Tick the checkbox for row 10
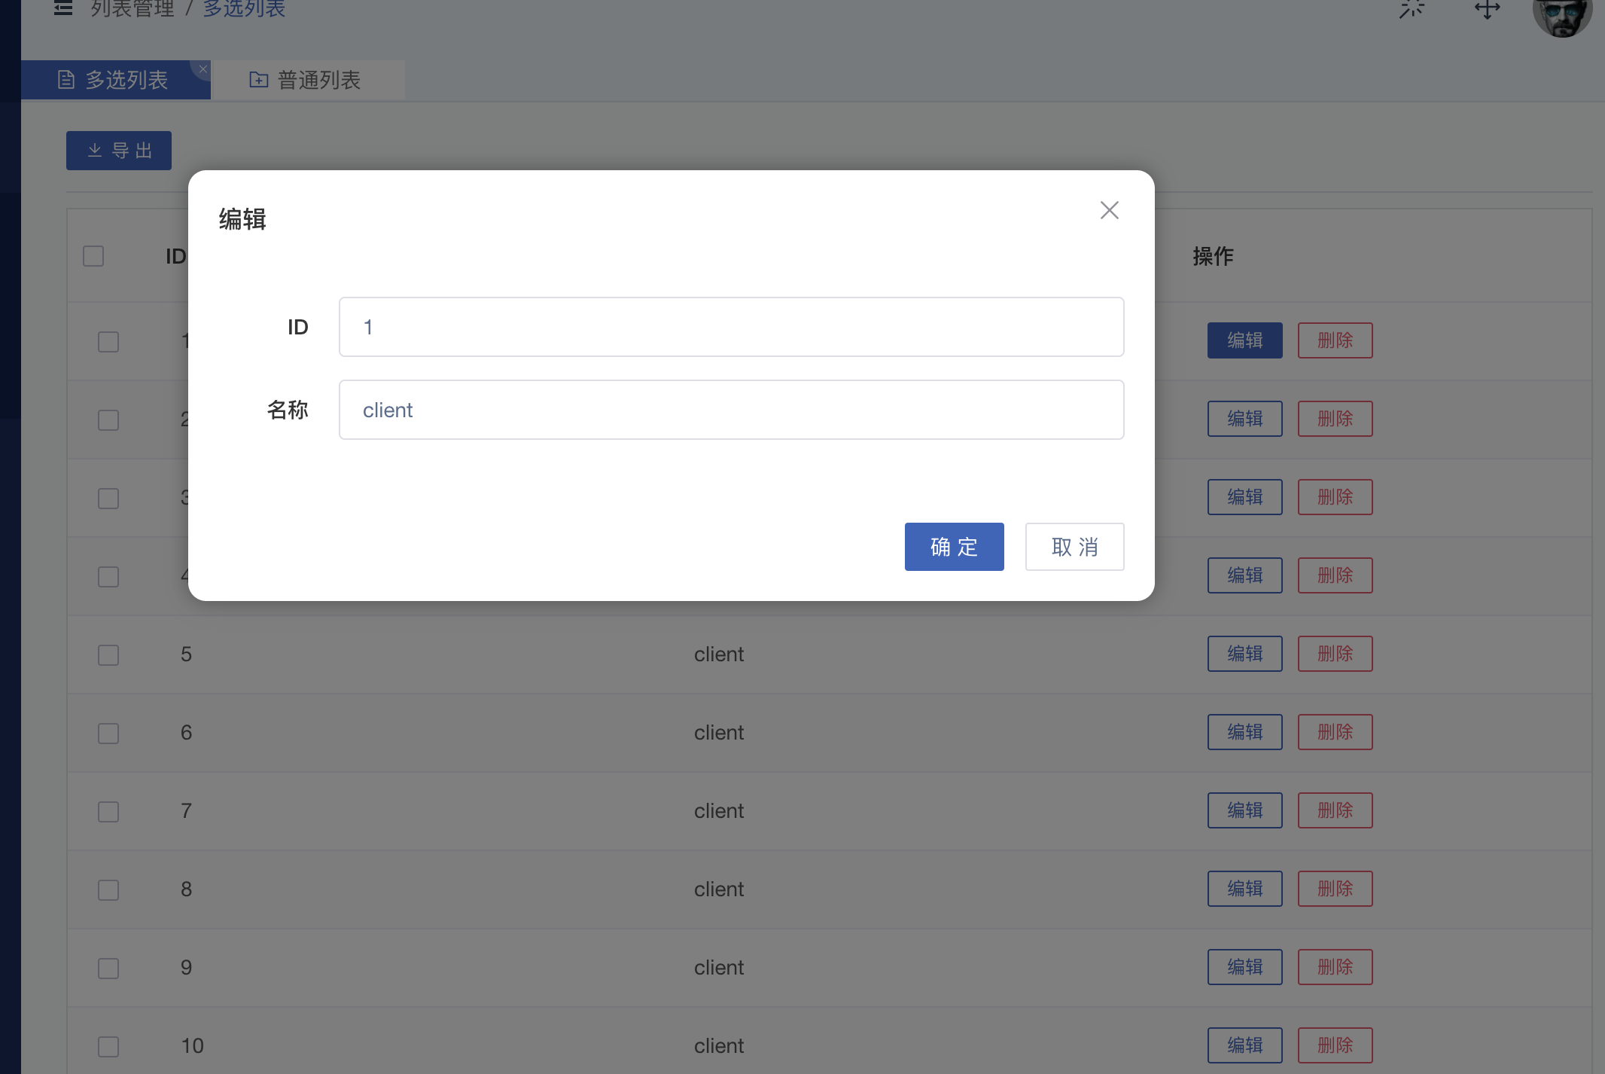This screenshot has height=1074, width=1605. 108,1046
